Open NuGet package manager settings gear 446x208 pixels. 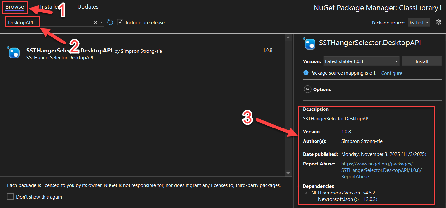click(438, 22)
